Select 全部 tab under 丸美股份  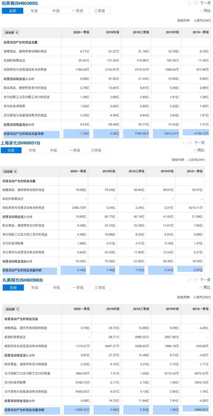[13, 287]
